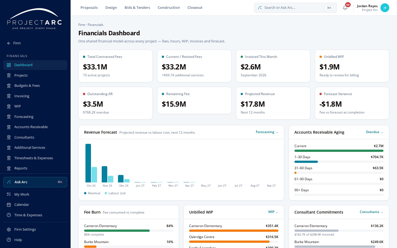This screenshot has height=248, width=397.
Task: Click the Revenue legend swatch
Action: [x=85, y=193]
